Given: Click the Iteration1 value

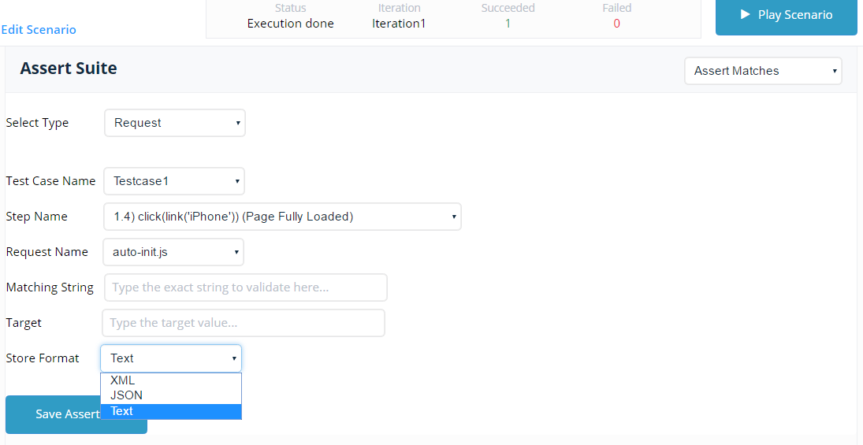Looking at the screenshot, I should tap(399, 24).
